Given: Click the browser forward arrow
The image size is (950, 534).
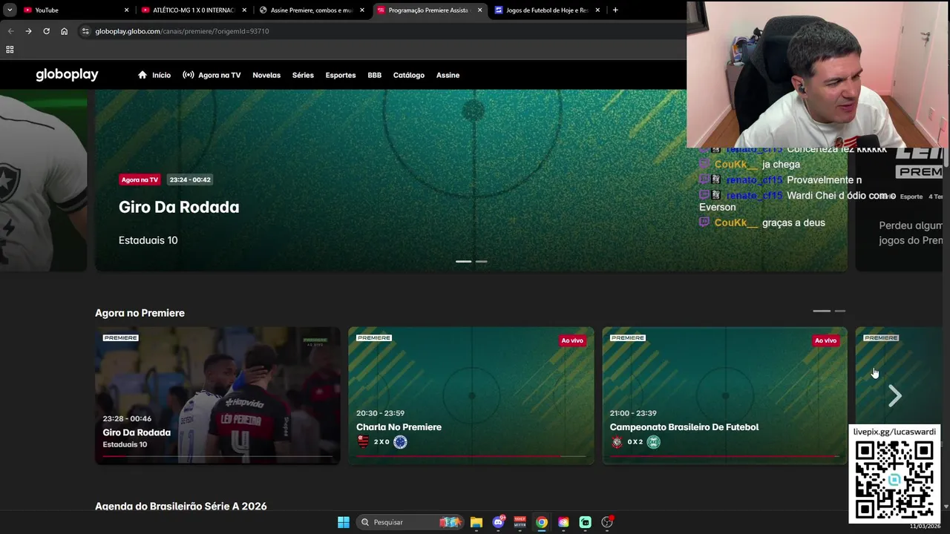Looking at the screenshot, I should (28, 31).
